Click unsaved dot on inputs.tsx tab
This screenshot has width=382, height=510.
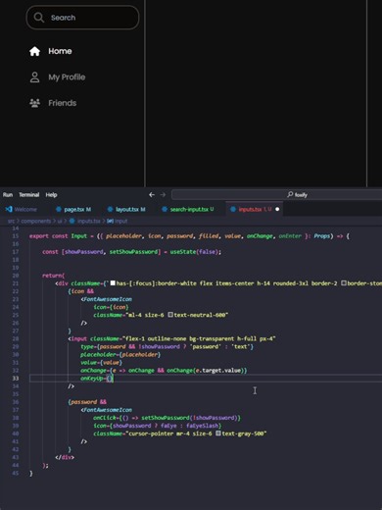(x=277, y=209)
